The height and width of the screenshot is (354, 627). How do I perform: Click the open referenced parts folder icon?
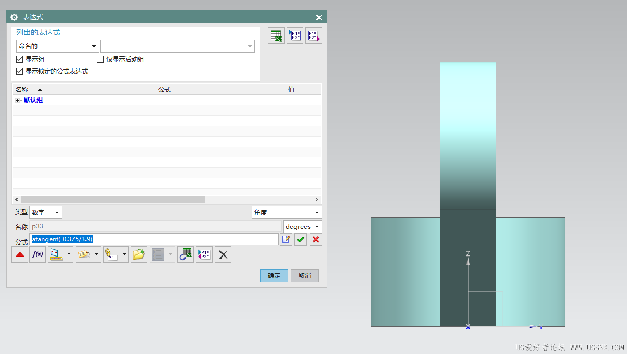pyautogui.click(x=139, y=254)
